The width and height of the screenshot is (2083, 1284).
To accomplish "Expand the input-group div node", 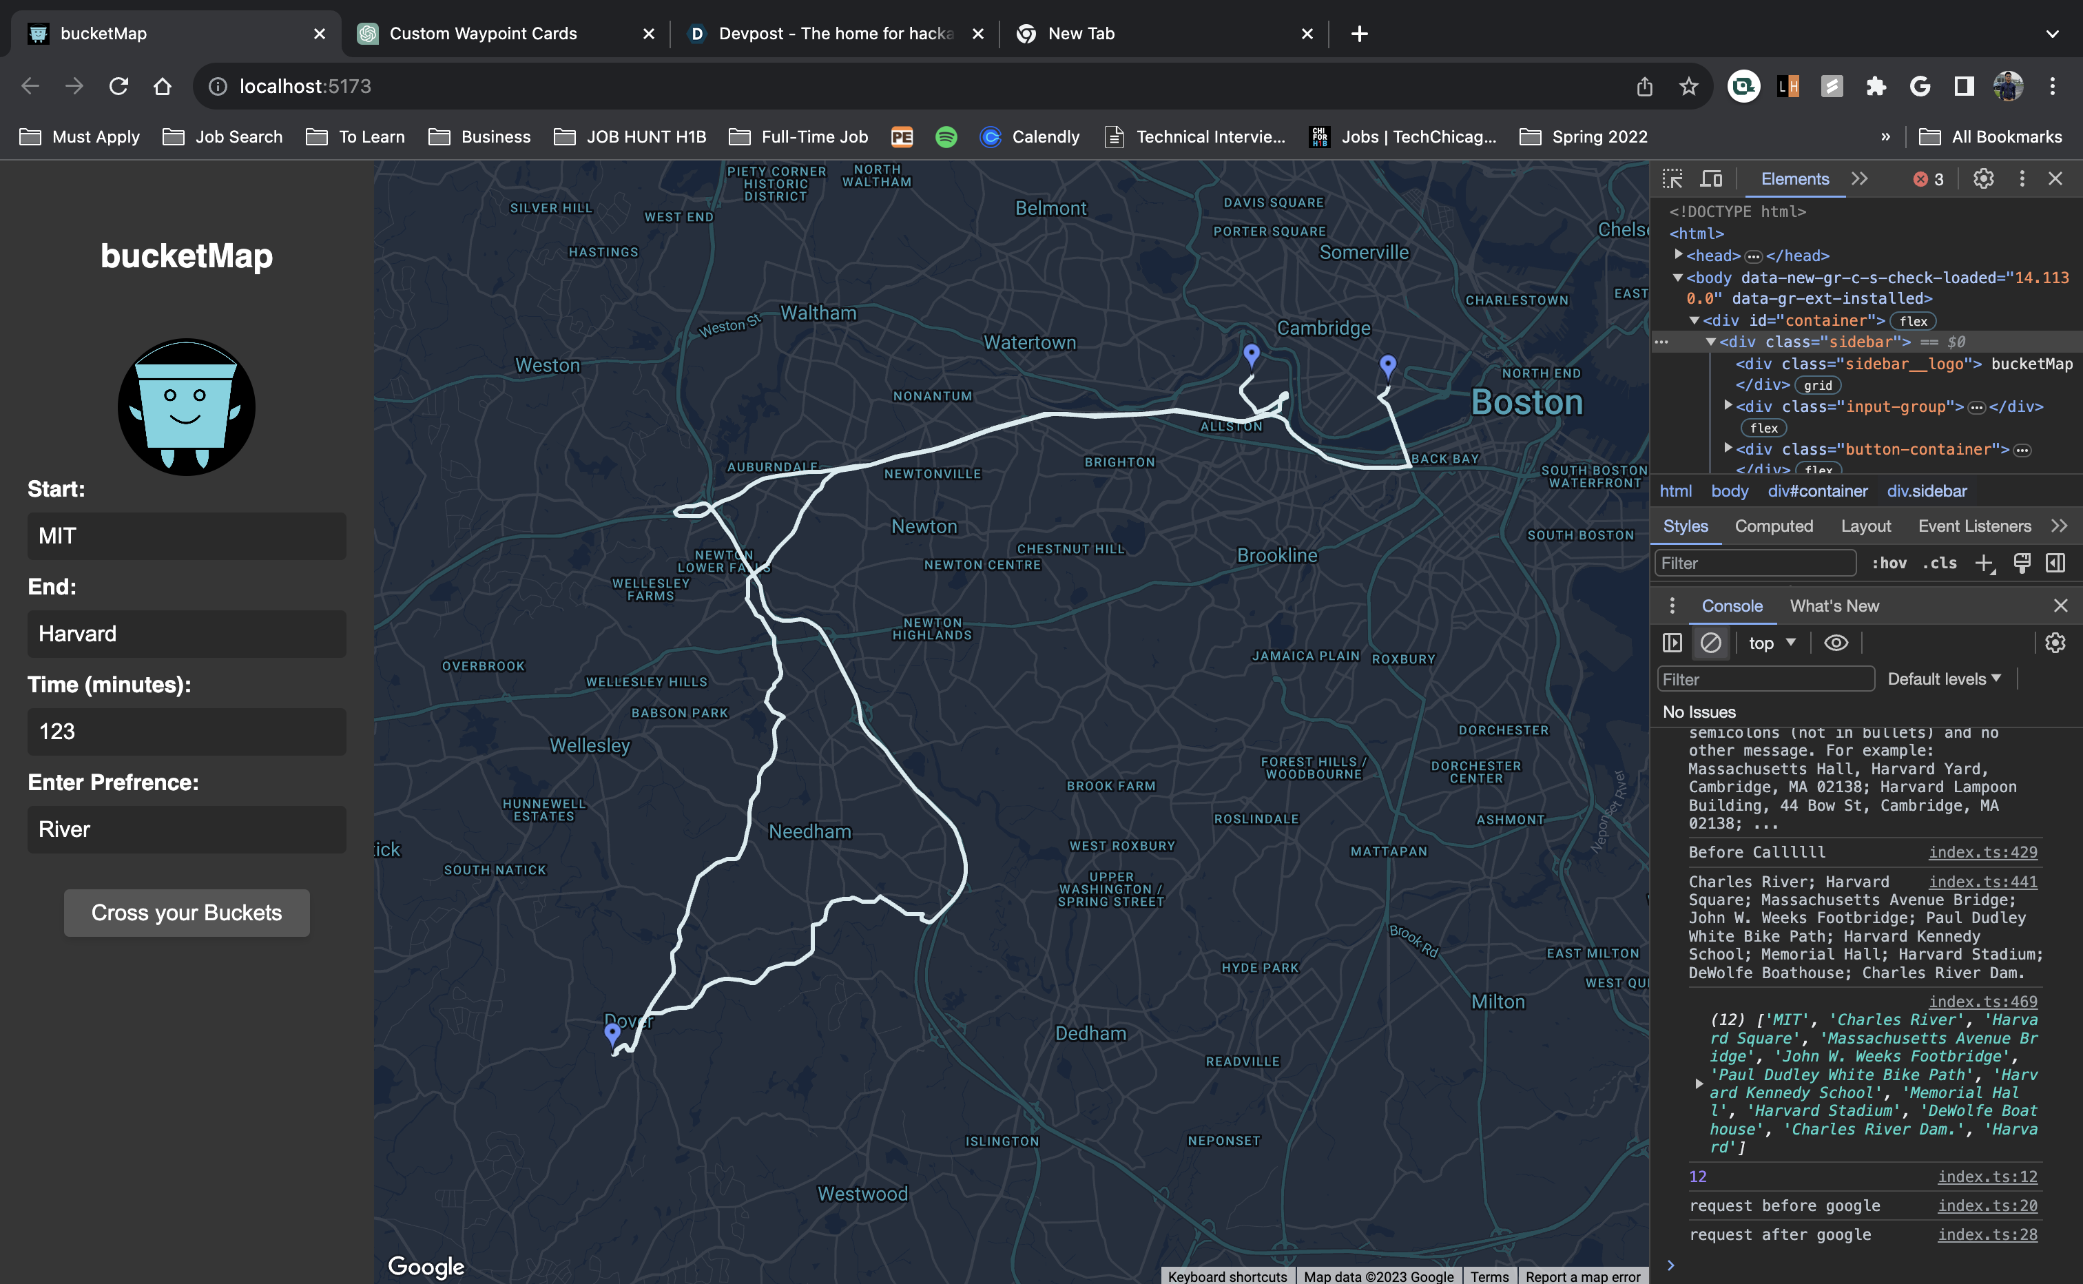I will tap(1728, 406).
